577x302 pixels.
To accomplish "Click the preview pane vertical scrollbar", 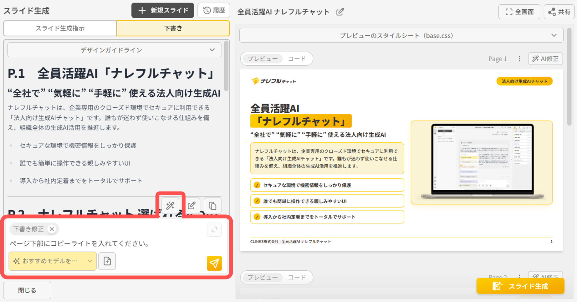I will pos(569,77).
